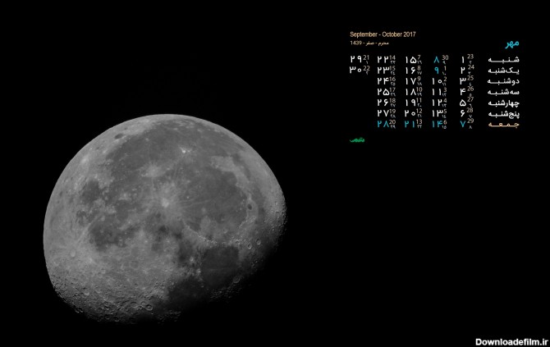Pick the cyan Friday date 28

[383, 124]
